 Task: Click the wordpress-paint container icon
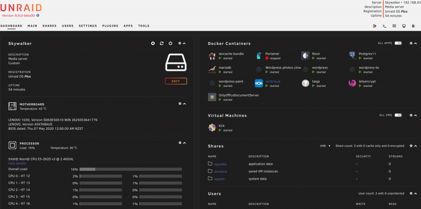(x=212, y=83)
